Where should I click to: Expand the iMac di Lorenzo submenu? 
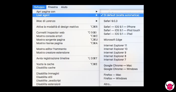pos(66,21)
